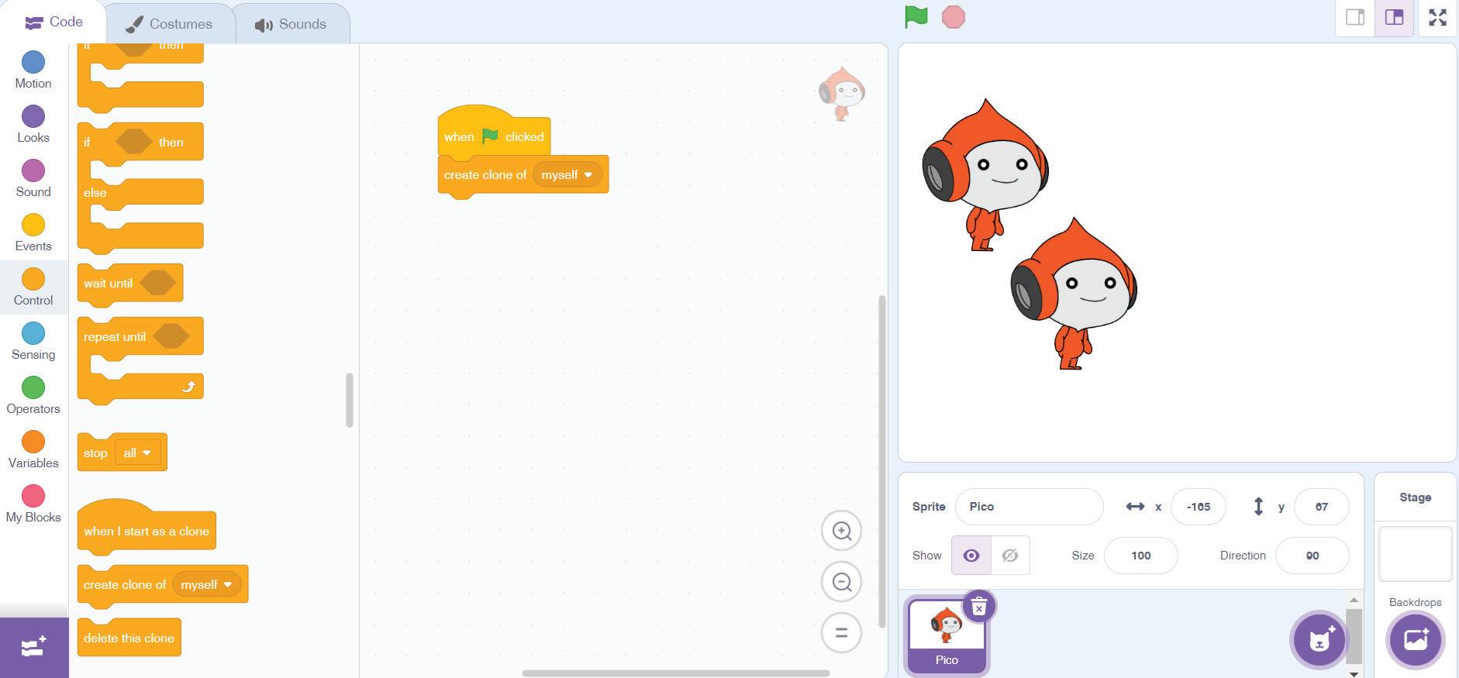Select the Events block category

pyautogui.click(x=33, y=233)
